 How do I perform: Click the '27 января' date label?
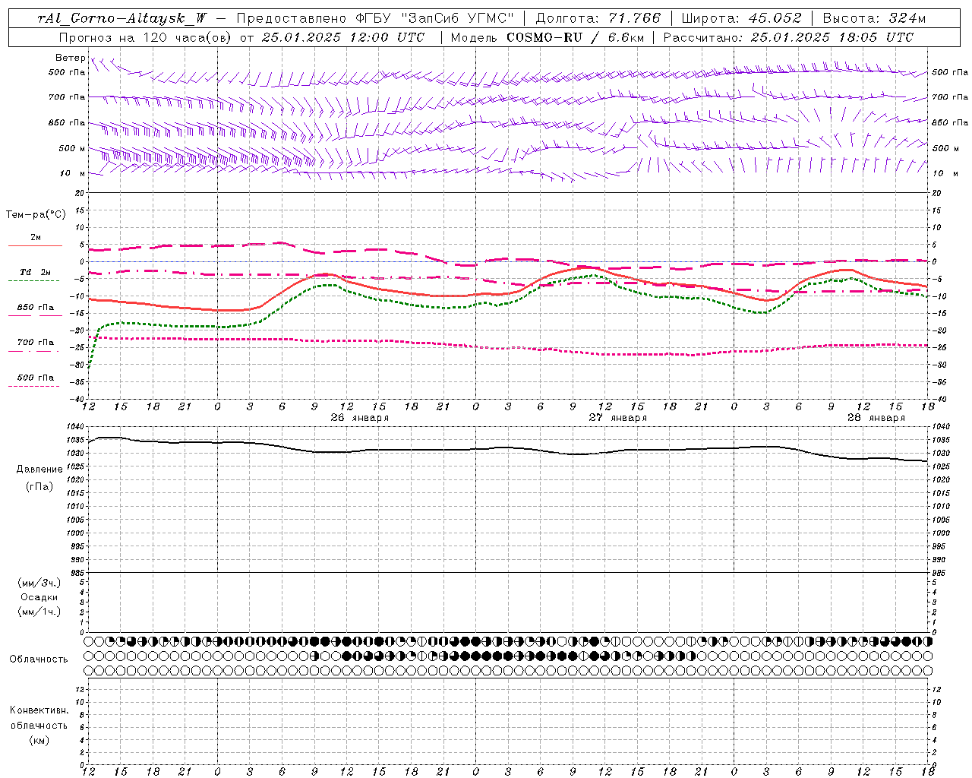(618, 418)
